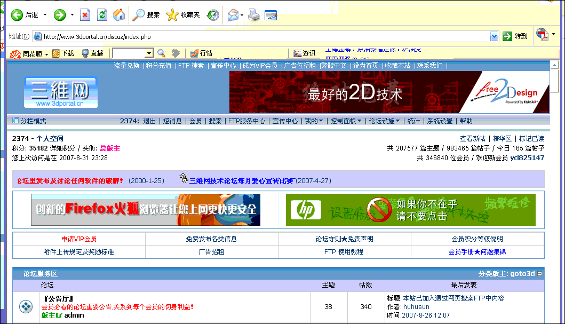Click the Print icon
565x324 pixels.
254,15
